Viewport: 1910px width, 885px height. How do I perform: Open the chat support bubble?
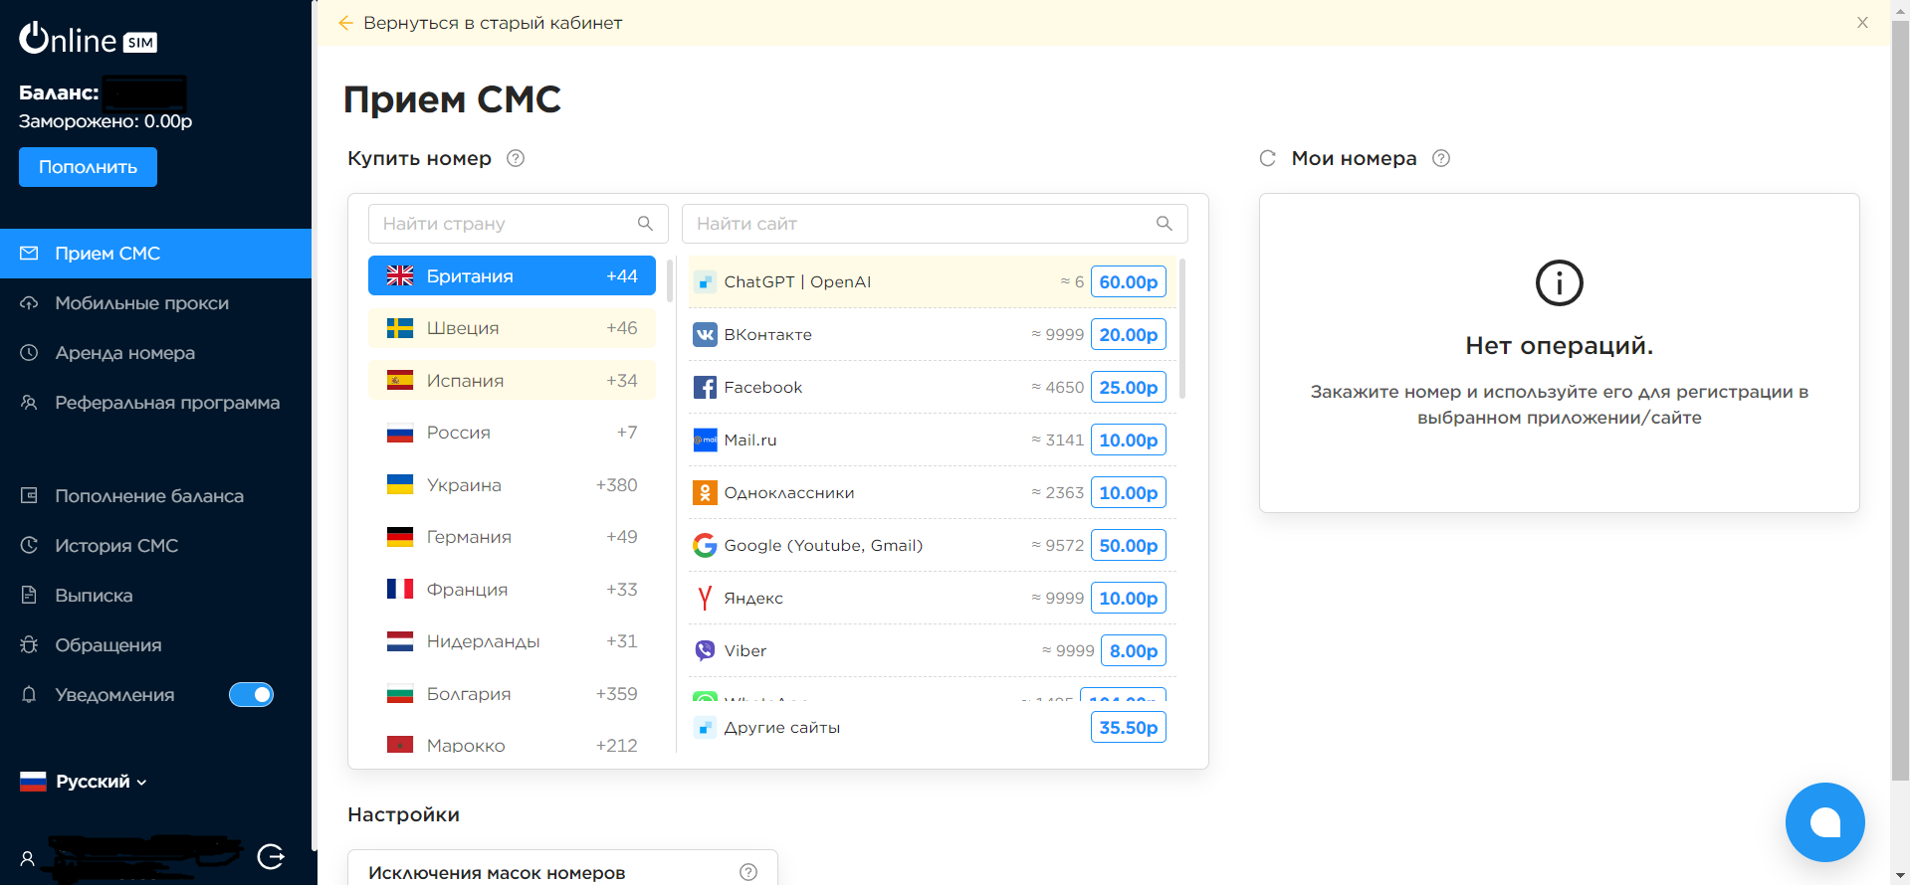[1824, 822]
